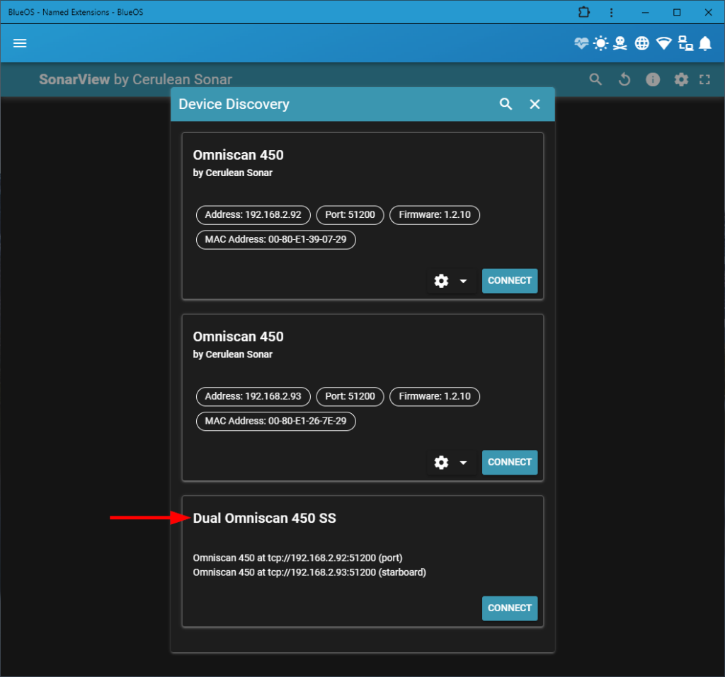Open SonarView search magnifier
Image resolution: width=725 pixels, height=677 pixels.
pos(595,79)
